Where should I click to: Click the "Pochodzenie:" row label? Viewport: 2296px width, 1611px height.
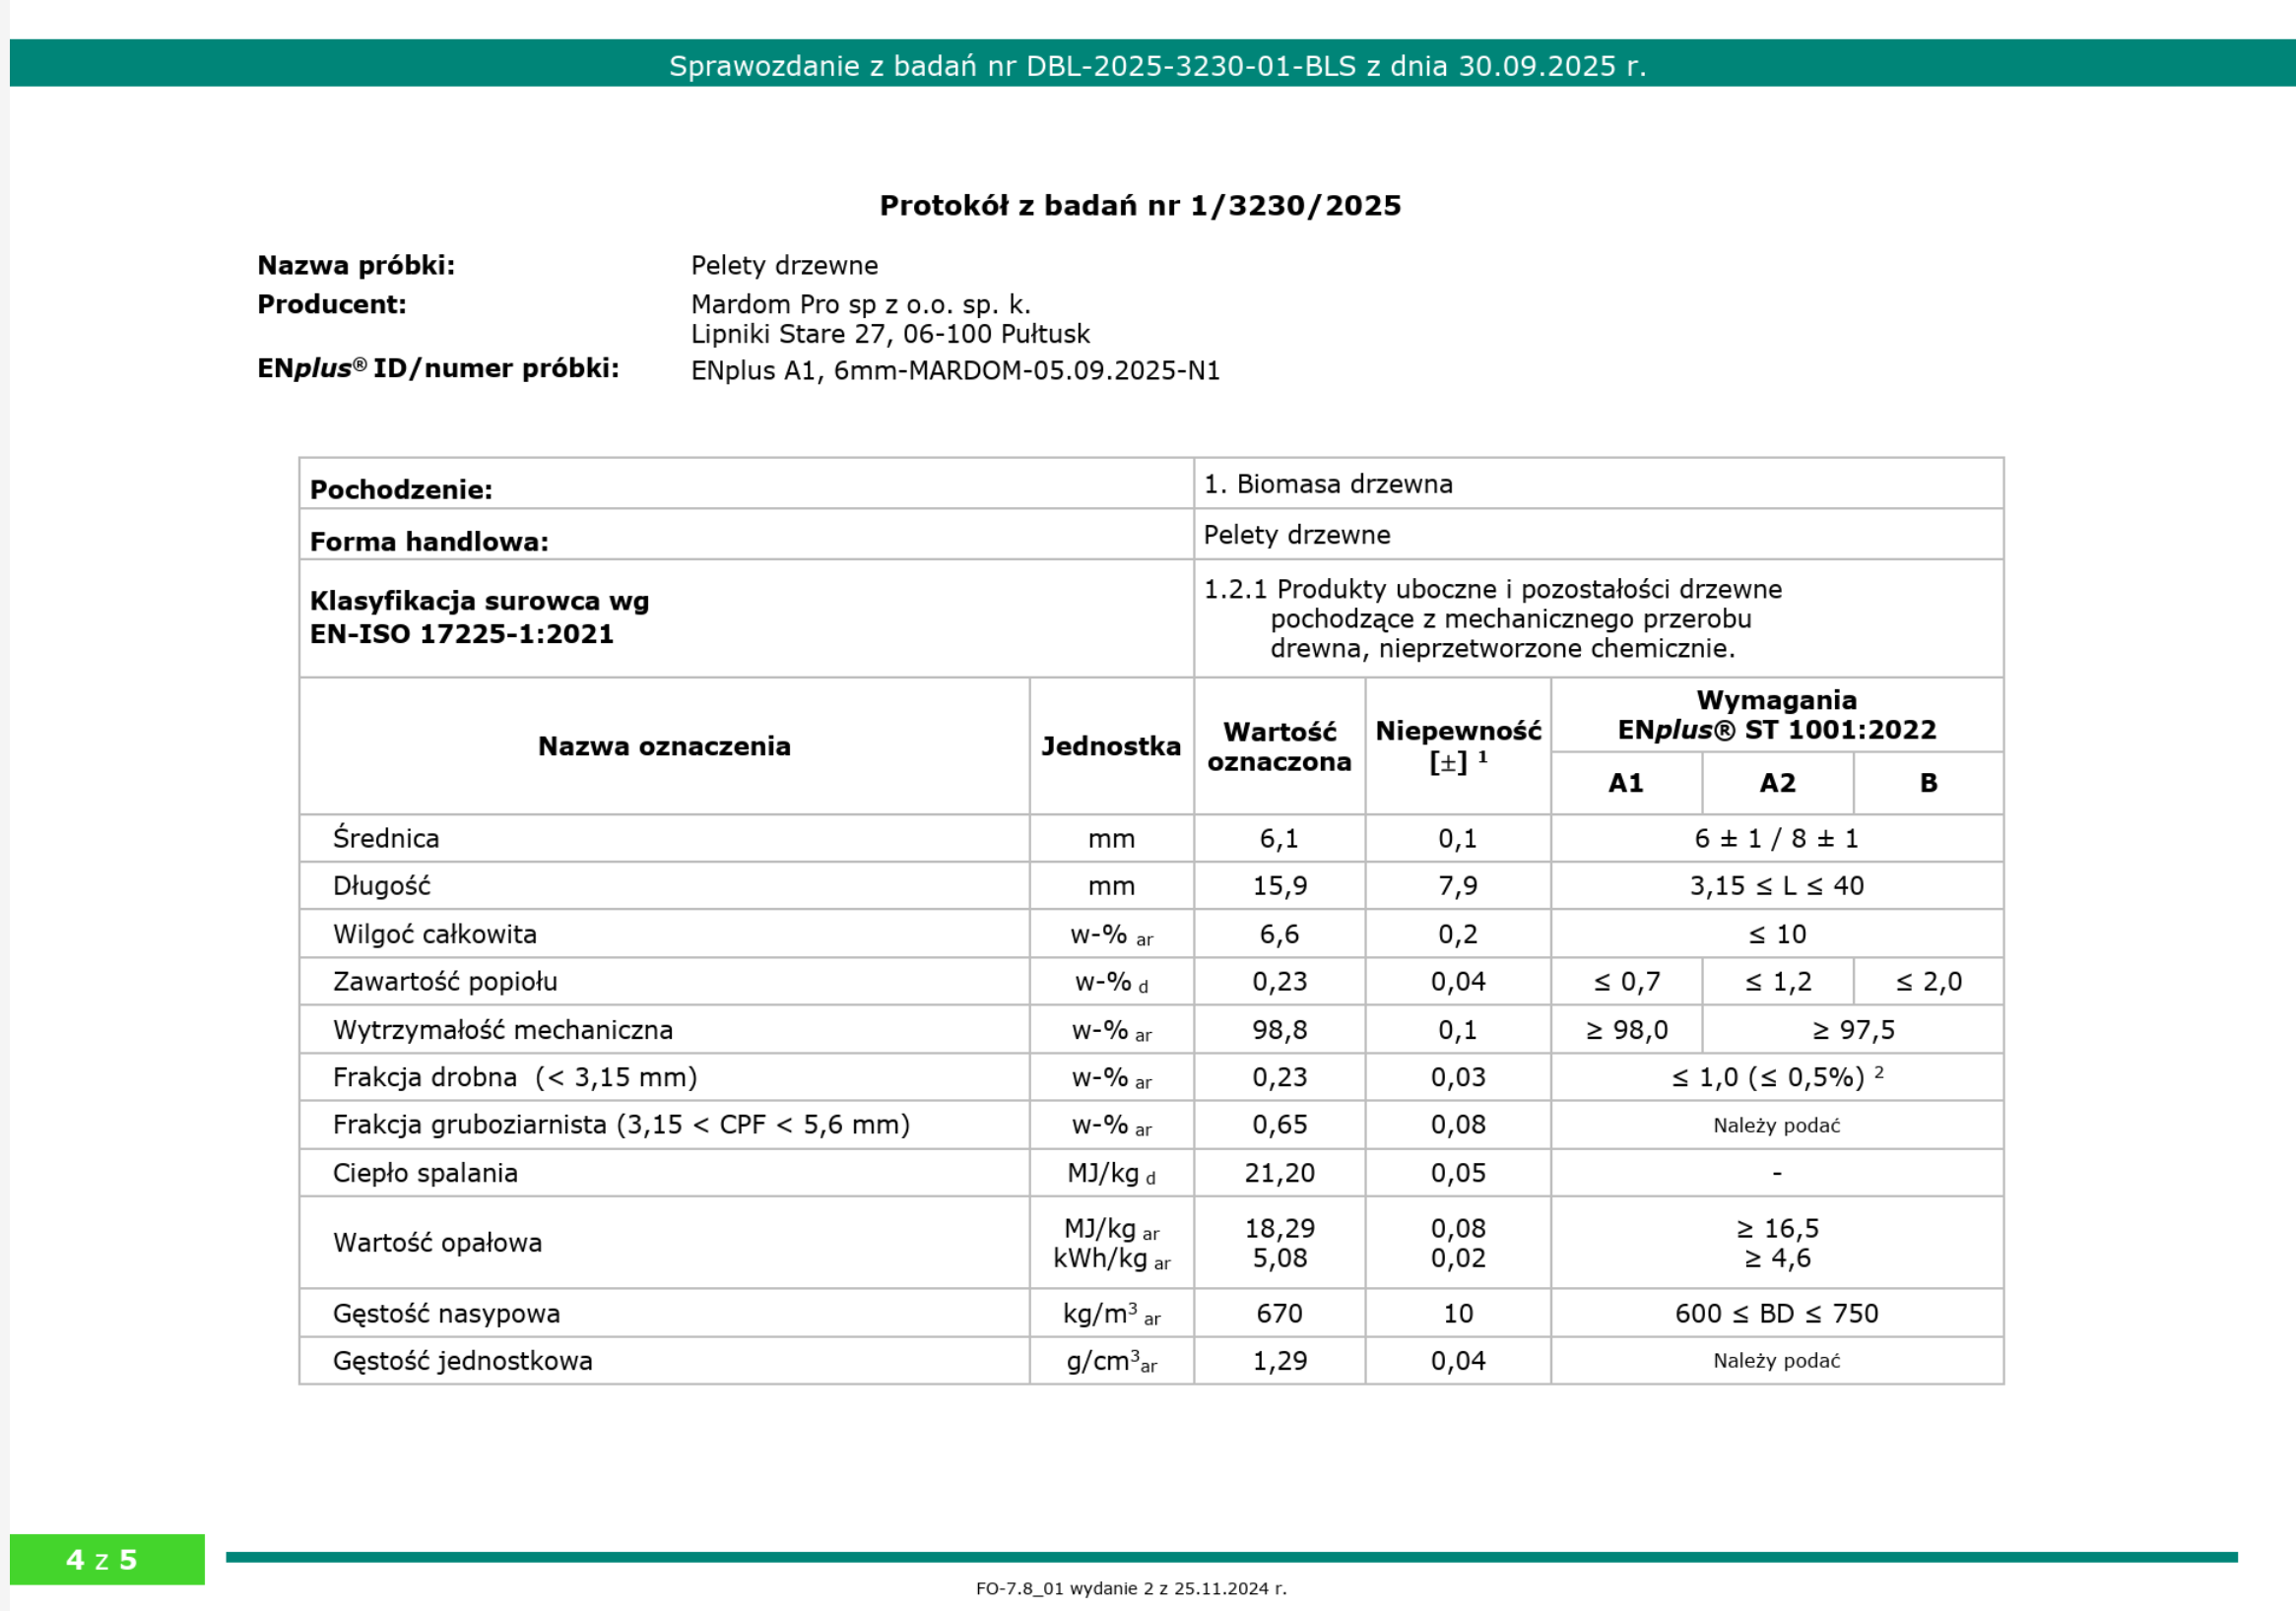pos(401,489)
